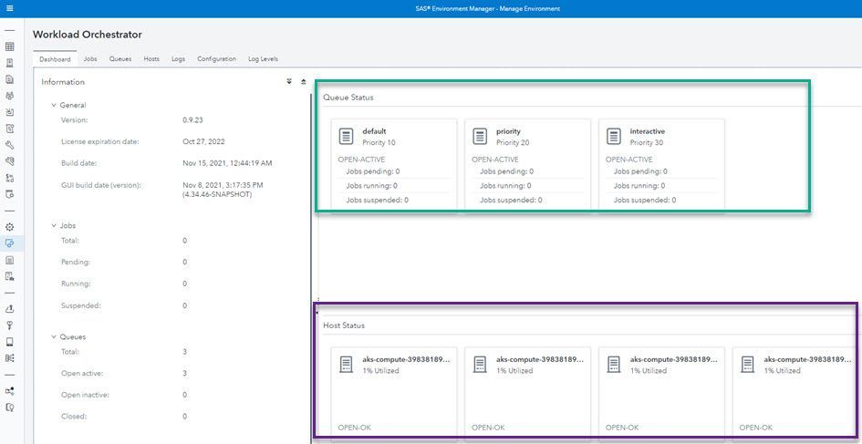Image resolution: width=862 pixels, height=444 pixels.
Task: Click the interactive queue tile icon
Action: (x=614, y=137)
